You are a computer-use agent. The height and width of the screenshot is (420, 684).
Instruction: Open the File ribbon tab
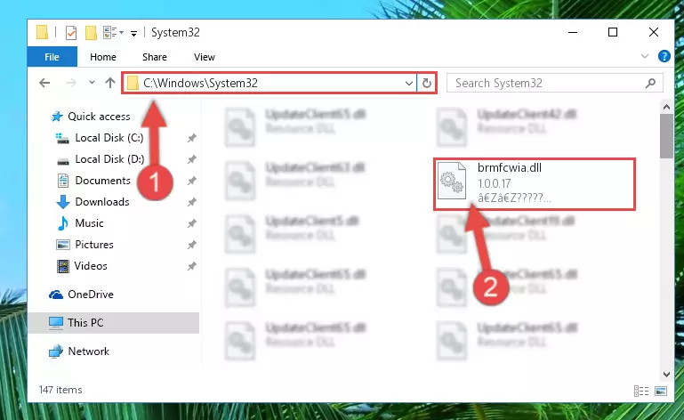[52, 57]
